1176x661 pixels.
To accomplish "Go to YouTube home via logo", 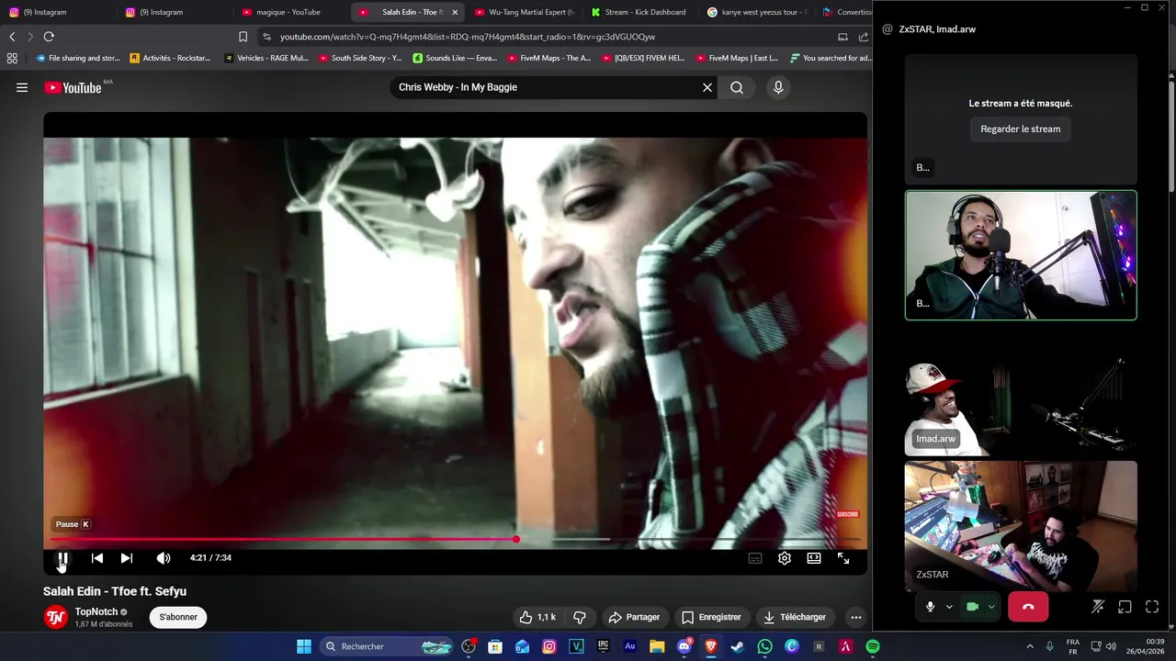I will click(x=73, y=87).
